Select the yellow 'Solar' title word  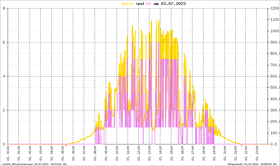pyautogui.click(x=128, y=4)
